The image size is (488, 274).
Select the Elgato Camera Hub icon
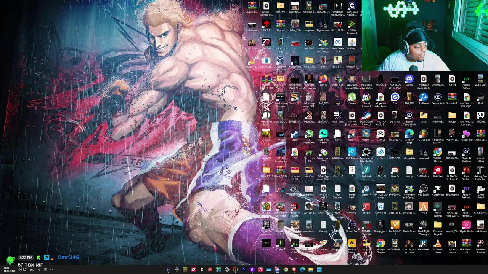coord(409,118)
